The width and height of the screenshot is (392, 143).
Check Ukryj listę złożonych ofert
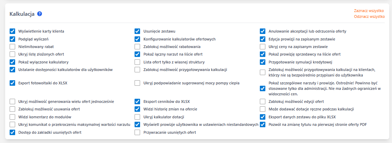(x=13, y=54)
